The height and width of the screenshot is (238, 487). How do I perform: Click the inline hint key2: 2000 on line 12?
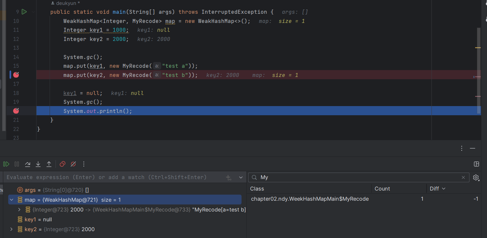click(x=153, y=39)
